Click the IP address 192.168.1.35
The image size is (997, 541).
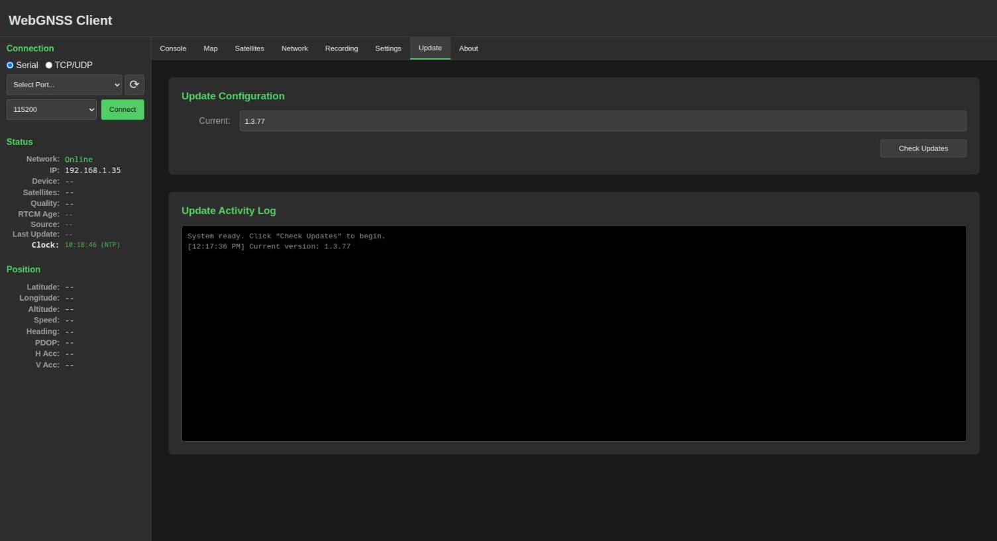coord(93,170)
